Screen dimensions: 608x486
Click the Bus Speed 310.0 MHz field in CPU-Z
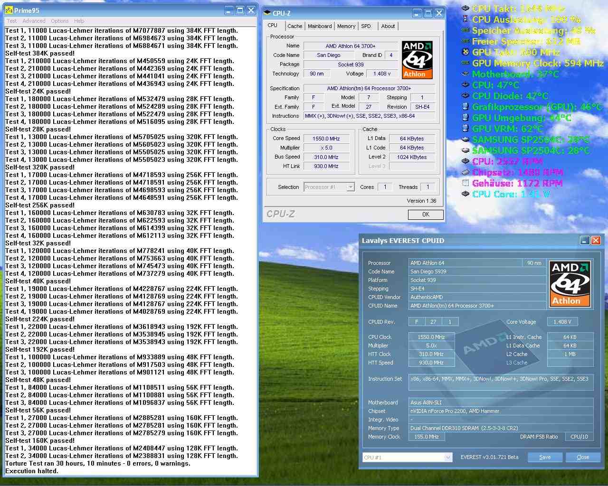click(326, 157)
